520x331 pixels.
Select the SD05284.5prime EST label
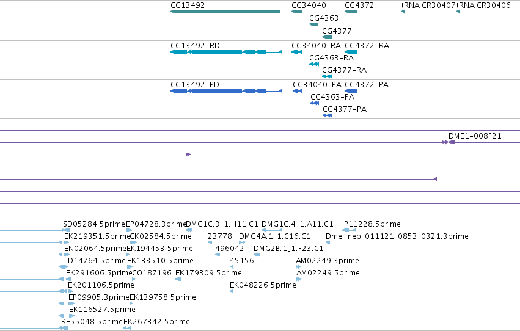point(94,224)
